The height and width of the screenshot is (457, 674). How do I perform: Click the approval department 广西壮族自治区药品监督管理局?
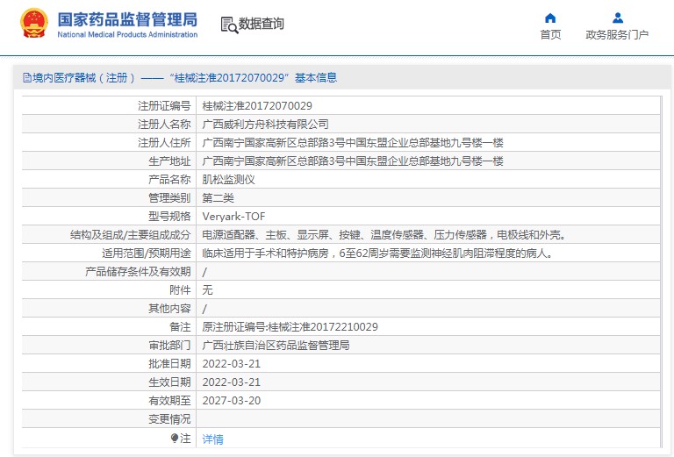[276, 345]
